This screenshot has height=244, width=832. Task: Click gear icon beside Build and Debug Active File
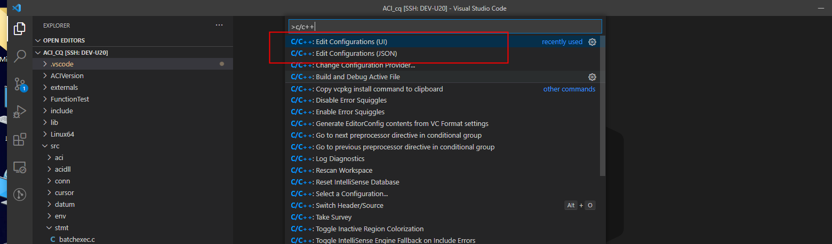click(x=592, y=77)
